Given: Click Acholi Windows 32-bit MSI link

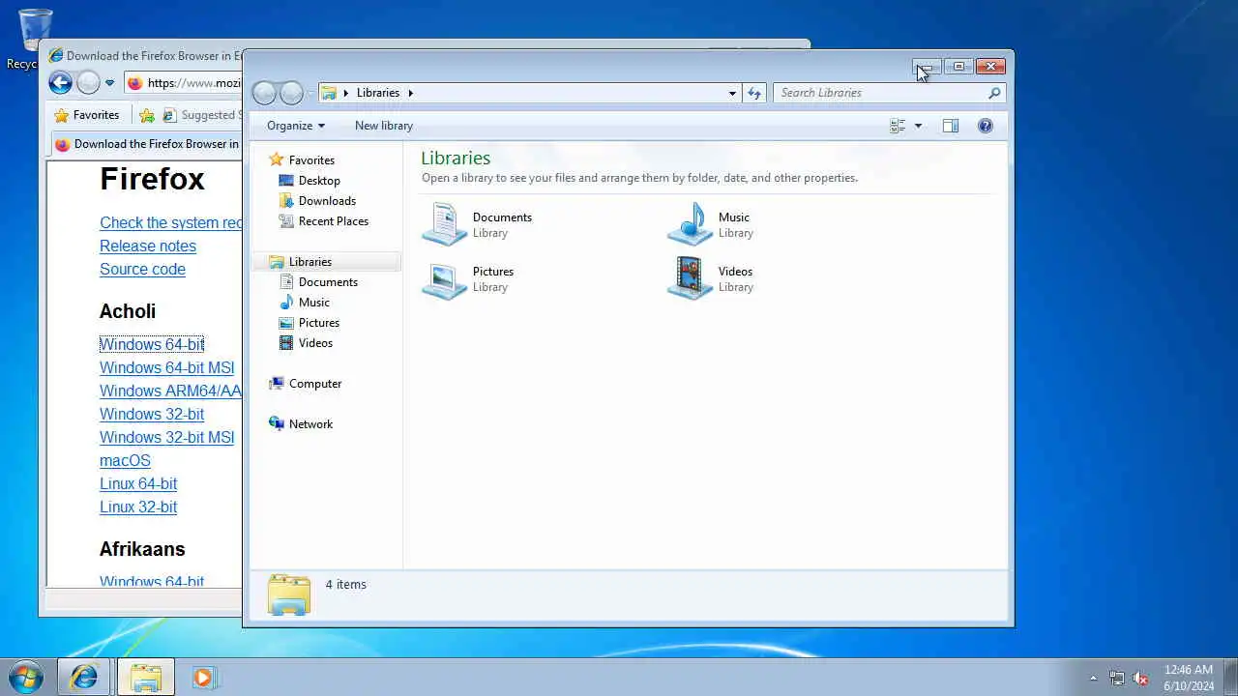Looking at the screenshot, I should 166,437.
